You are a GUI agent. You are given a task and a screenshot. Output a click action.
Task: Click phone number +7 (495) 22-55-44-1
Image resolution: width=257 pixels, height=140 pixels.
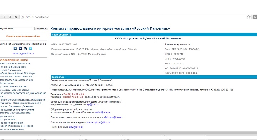(73, 95)
